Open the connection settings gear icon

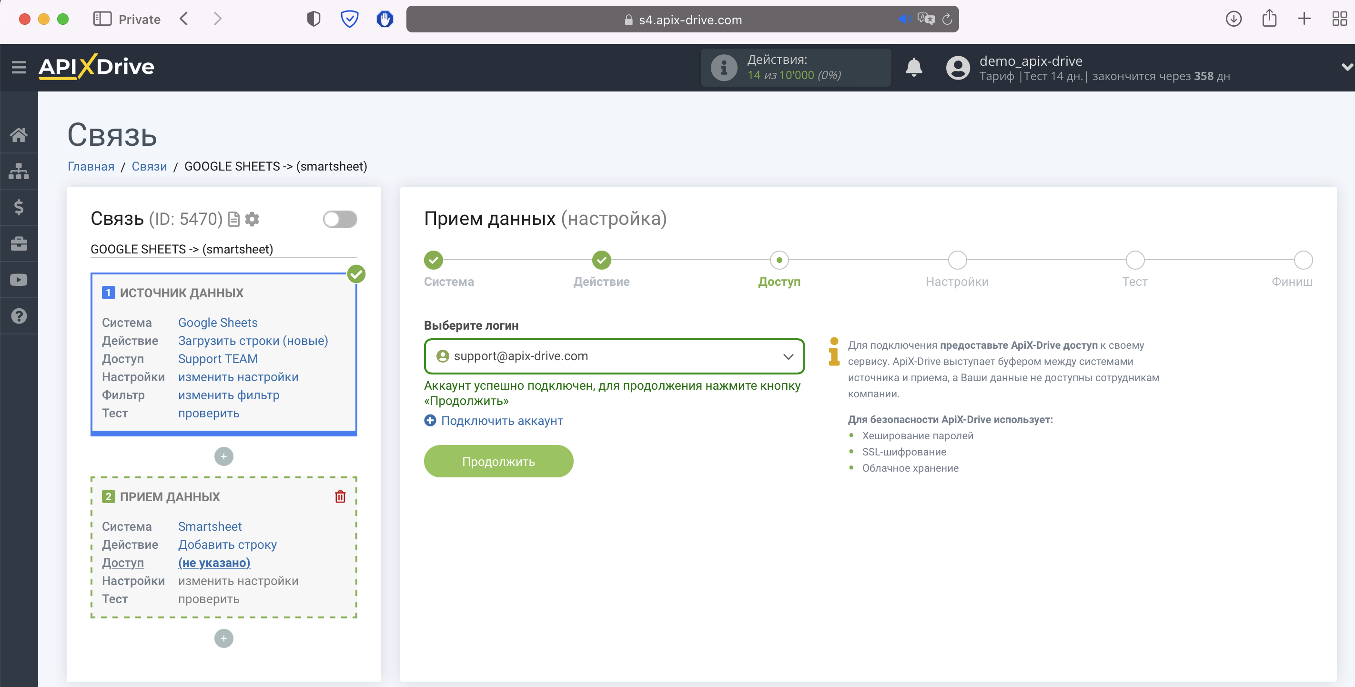253,219
